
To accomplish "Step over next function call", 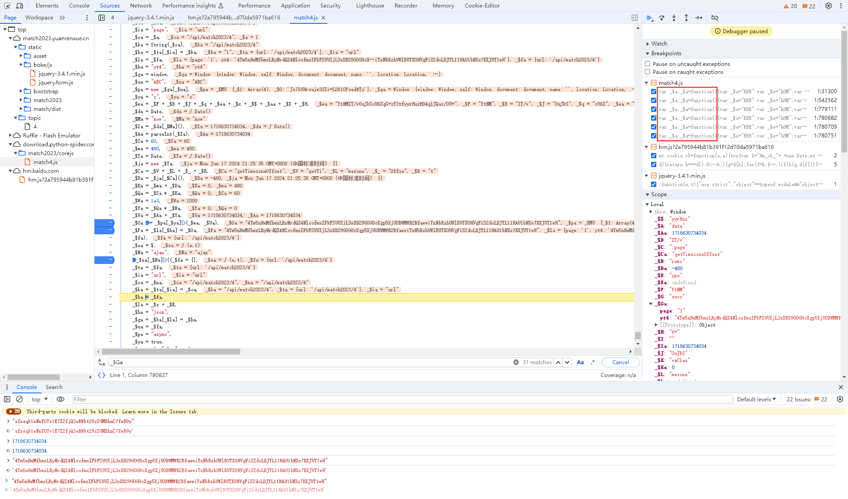I will pos(662,18).
